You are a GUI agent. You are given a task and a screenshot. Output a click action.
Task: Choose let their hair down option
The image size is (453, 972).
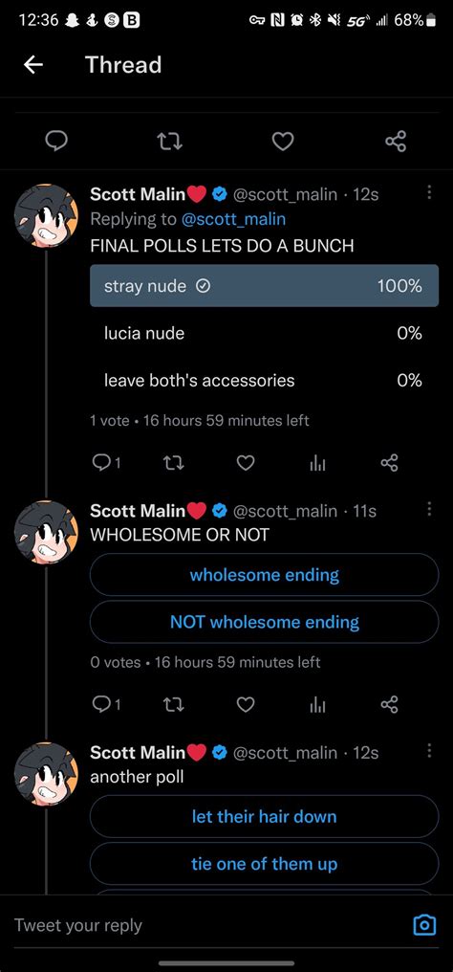coord(264,816)
